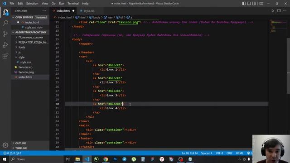Viewport: 290px width, 163px height.
Task: Open the Edit menu
Action: pyautogui.click(x=20, y=4)
